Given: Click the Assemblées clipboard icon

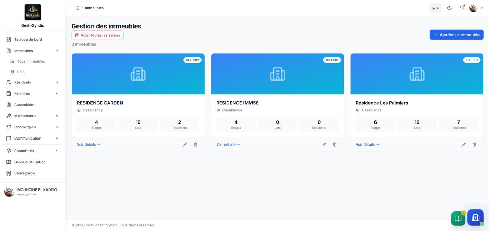Looking at the screenshot, I should [9, 105].
